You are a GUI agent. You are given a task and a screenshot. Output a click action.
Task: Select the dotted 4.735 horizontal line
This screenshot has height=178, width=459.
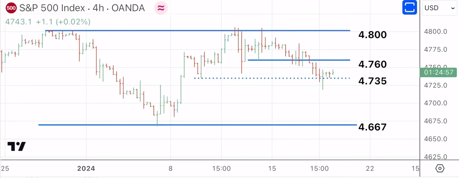[257, 78]
